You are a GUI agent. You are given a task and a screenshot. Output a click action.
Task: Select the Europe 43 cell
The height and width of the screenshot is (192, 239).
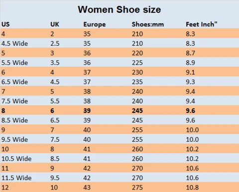[87, 188]
